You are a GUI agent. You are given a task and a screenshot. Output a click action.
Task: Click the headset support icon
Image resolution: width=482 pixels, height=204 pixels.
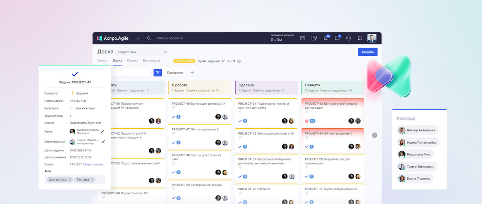pyautogui.click(x=349, y=38)
